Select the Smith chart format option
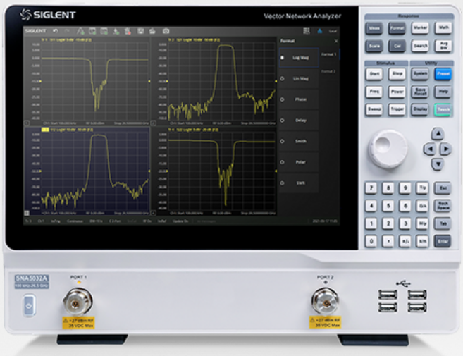Viewport: 463px width, 356px height. 299,141
